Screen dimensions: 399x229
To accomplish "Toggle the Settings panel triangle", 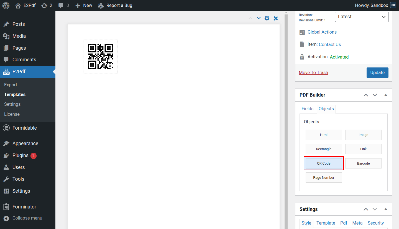I will coord(386,209).
